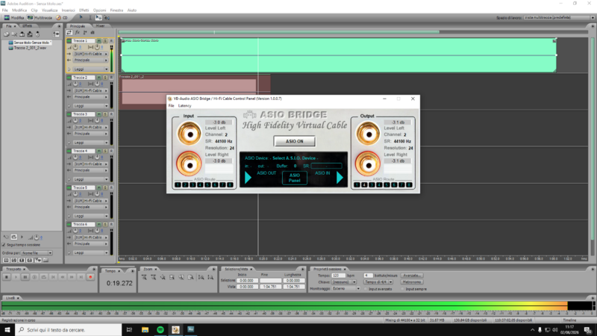
Task: Click ASIO Route 1 button under Input
Action: (178, 184)
